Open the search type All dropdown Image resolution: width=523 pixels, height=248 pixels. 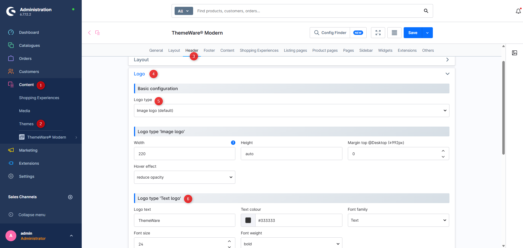point(184,11)
